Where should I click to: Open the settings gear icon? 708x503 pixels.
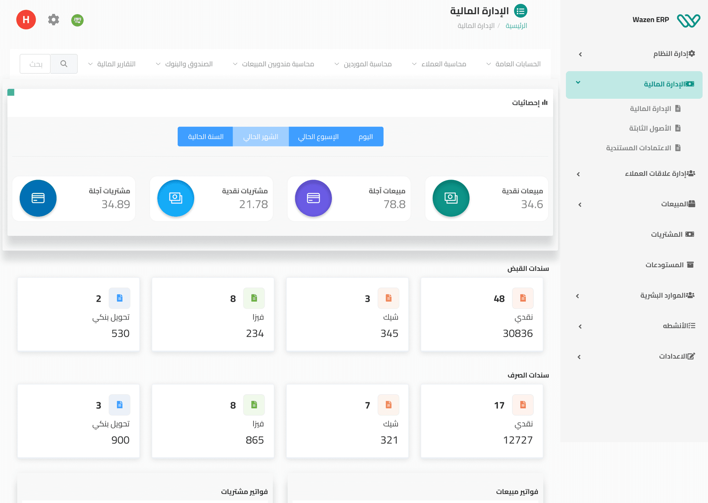click(53, 20)
